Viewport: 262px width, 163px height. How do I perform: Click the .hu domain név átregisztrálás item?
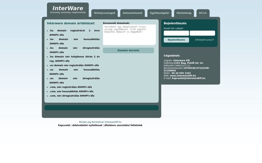click(75, 50)
